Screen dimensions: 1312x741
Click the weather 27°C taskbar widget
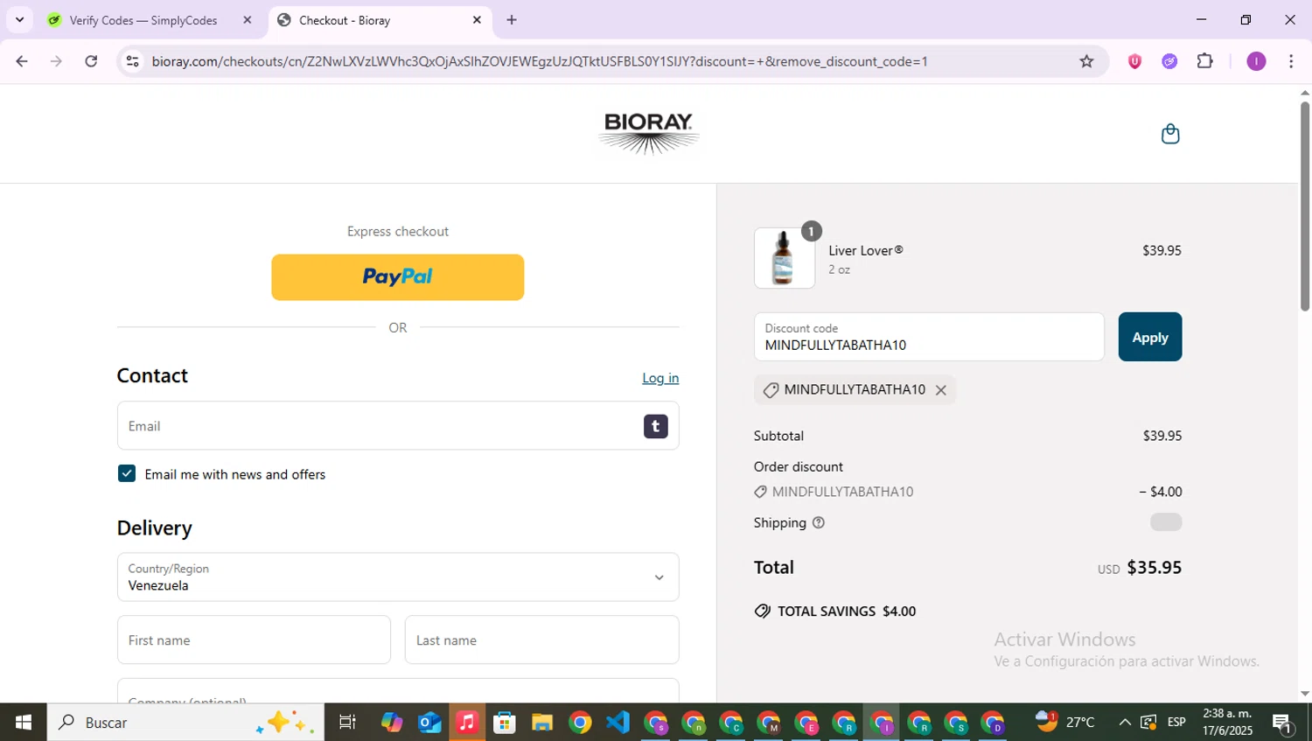[x=1065, y=722]
